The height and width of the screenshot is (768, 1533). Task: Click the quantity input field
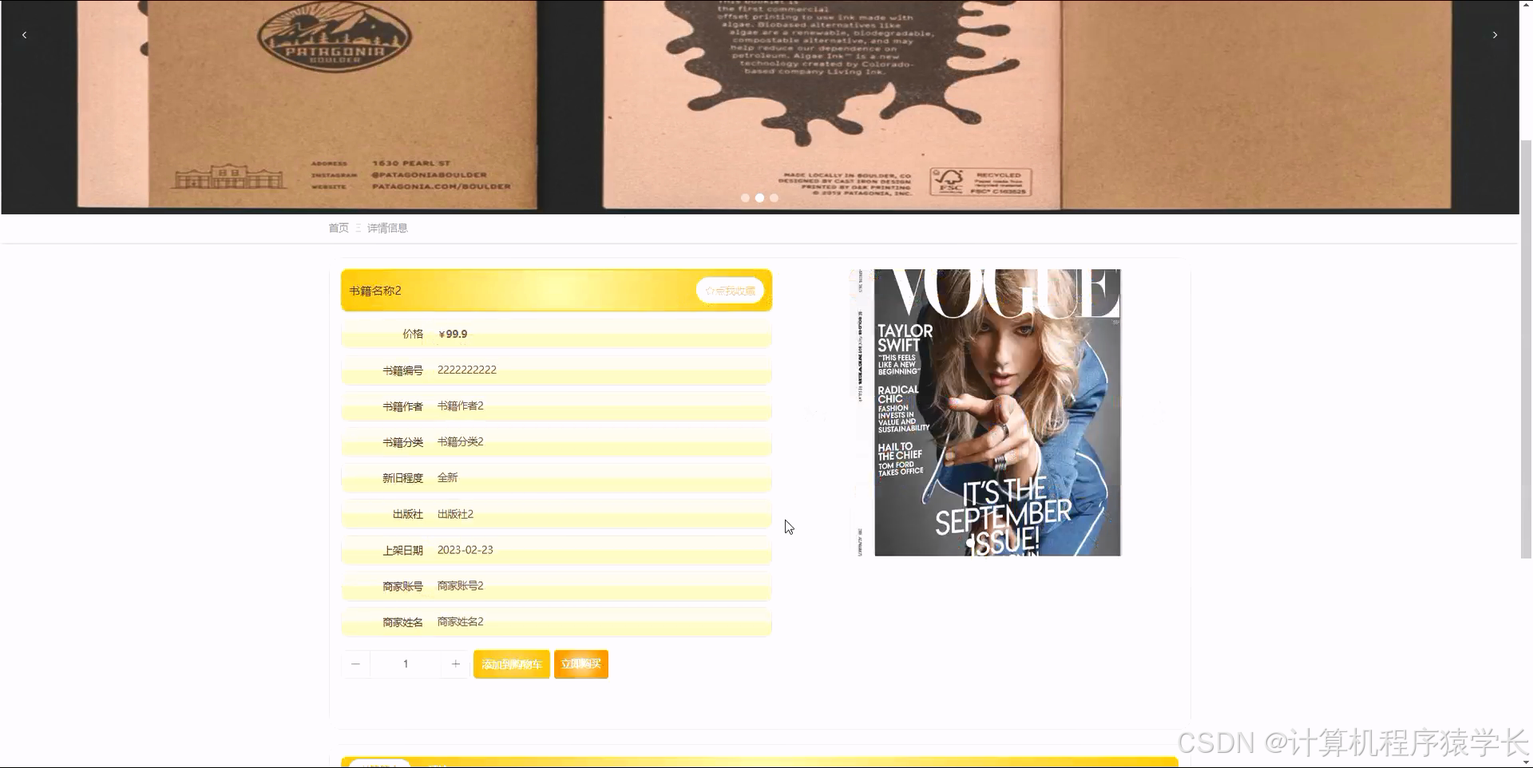[406, 664]
